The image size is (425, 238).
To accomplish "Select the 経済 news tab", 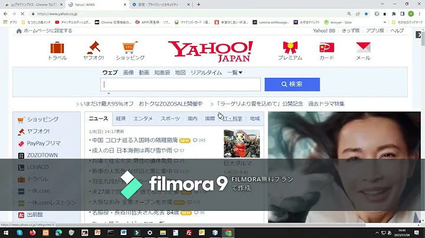I will point(120,119).
